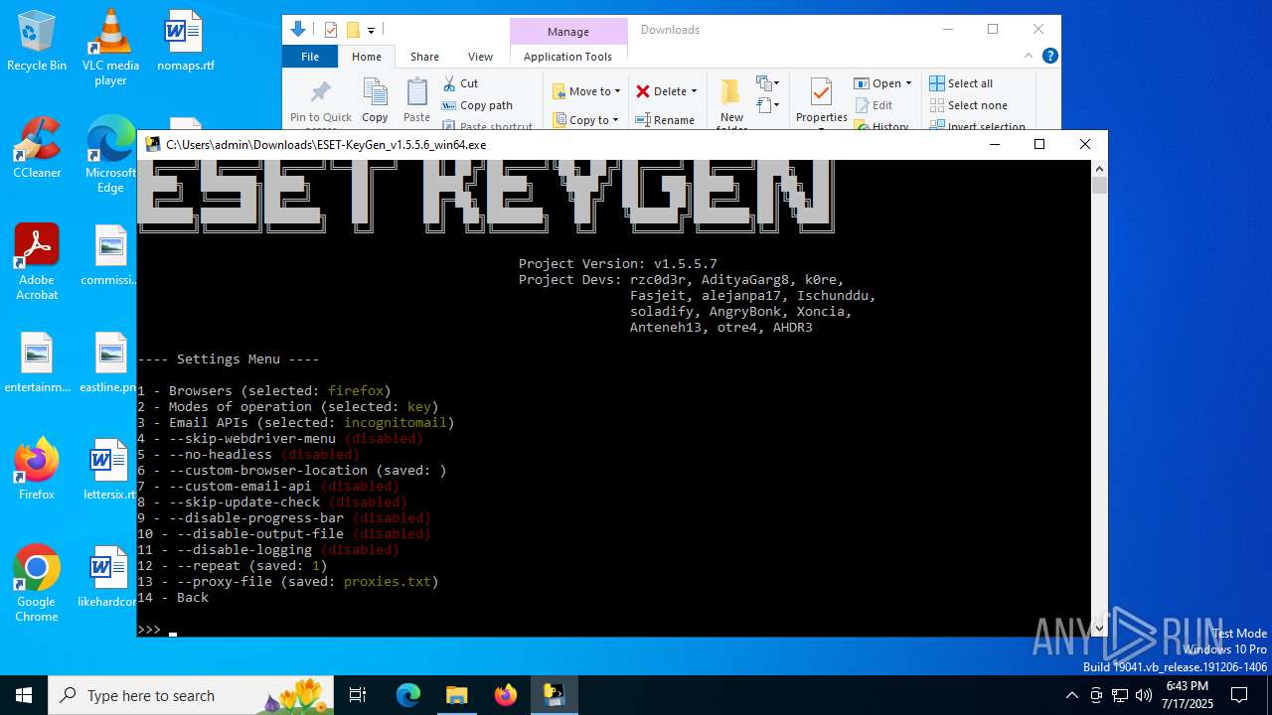Open the Recycle Bin desktop icon
The width and height of the screenshot is (1272, 715).
click(37, 41)
